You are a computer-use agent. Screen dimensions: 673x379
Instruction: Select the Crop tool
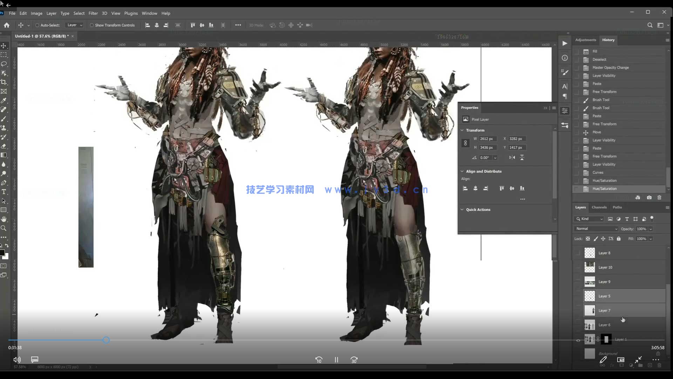[x=4, y=82]
